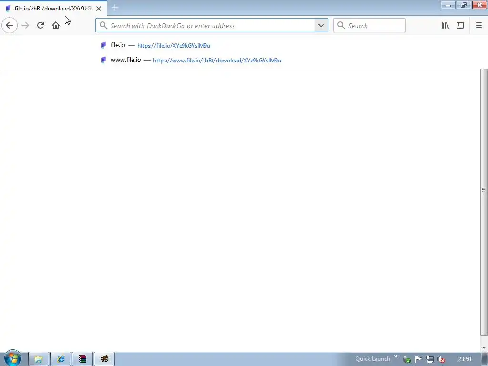The width and height of the screenshot is (488, 366).
Task: Open the green security tray icon
Action: 407,359
